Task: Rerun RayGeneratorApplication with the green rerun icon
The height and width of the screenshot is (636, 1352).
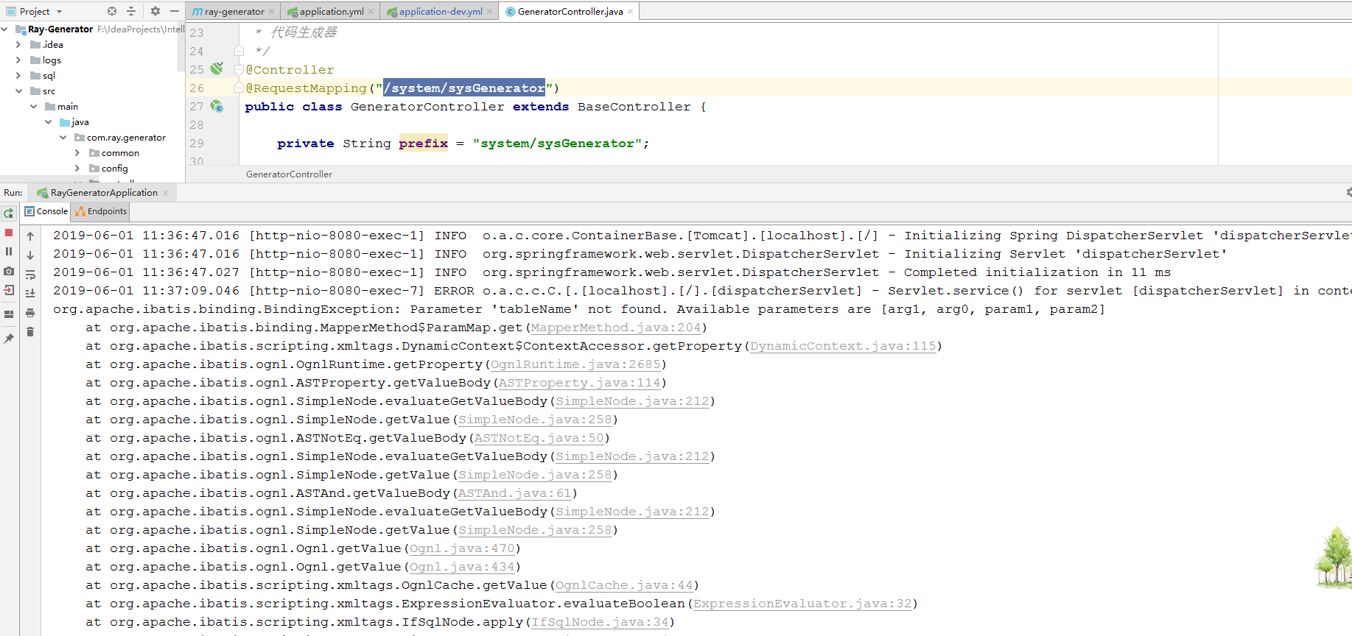Action: point(9,213)
